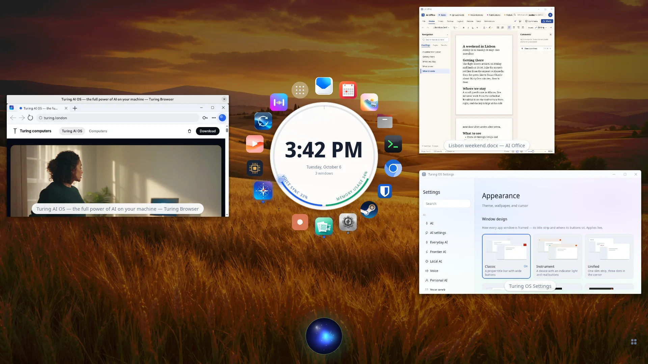
Task: Launch Steam from the radial dock
Action: (x=369, y=210)
